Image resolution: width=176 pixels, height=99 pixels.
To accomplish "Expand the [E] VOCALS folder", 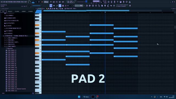I will point(9,34).
